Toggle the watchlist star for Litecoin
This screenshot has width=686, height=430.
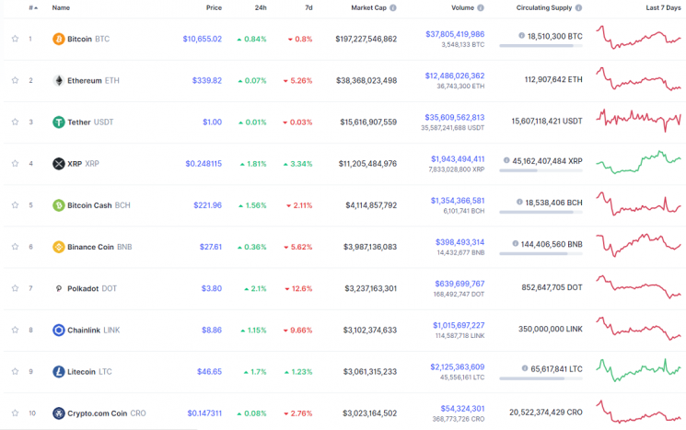coord(15,371)
